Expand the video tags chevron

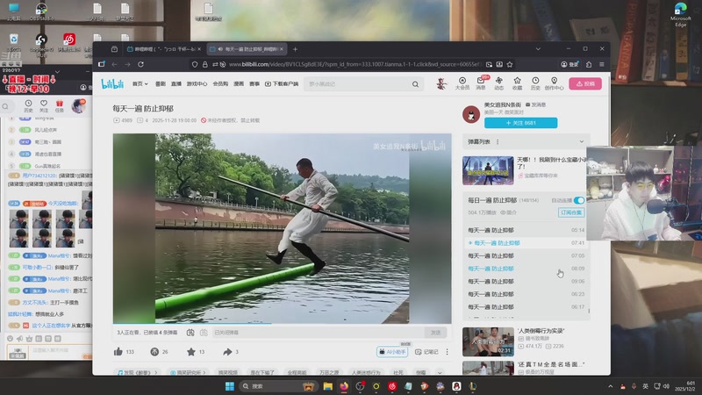(x=441, y=372)
